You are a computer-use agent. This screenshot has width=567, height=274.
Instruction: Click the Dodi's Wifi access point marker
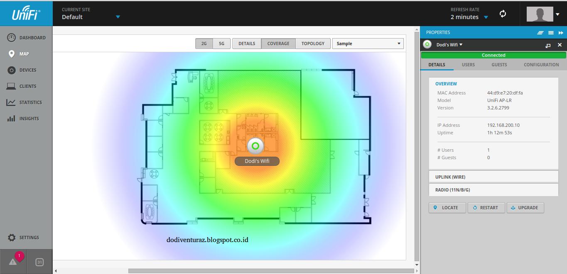255,145
